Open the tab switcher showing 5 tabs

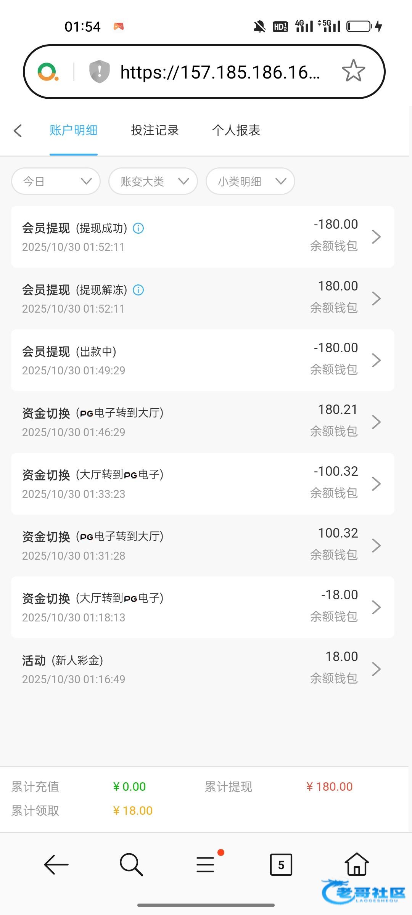pyautogui.click(x=281, y=864)
